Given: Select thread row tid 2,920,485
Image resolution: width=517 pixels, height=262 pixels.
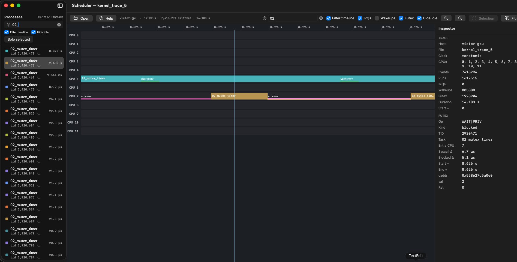Looking at the screenshot, I should tap(34, 135).
